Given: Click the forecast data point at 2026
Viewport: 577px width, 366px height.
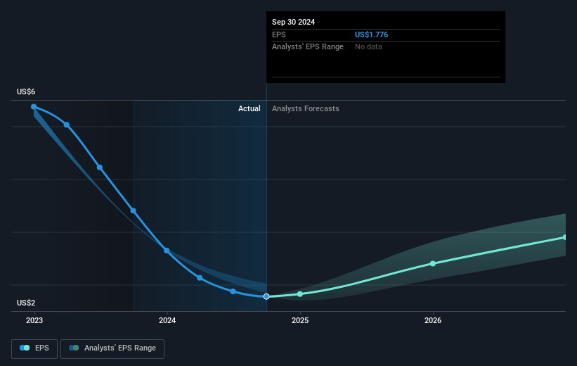Looking at the screenshot, I should pos(433,263).
